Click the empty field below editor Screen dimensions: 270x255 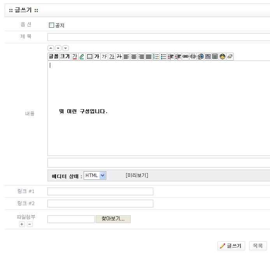pyautogui.click(x=159, y=163)
